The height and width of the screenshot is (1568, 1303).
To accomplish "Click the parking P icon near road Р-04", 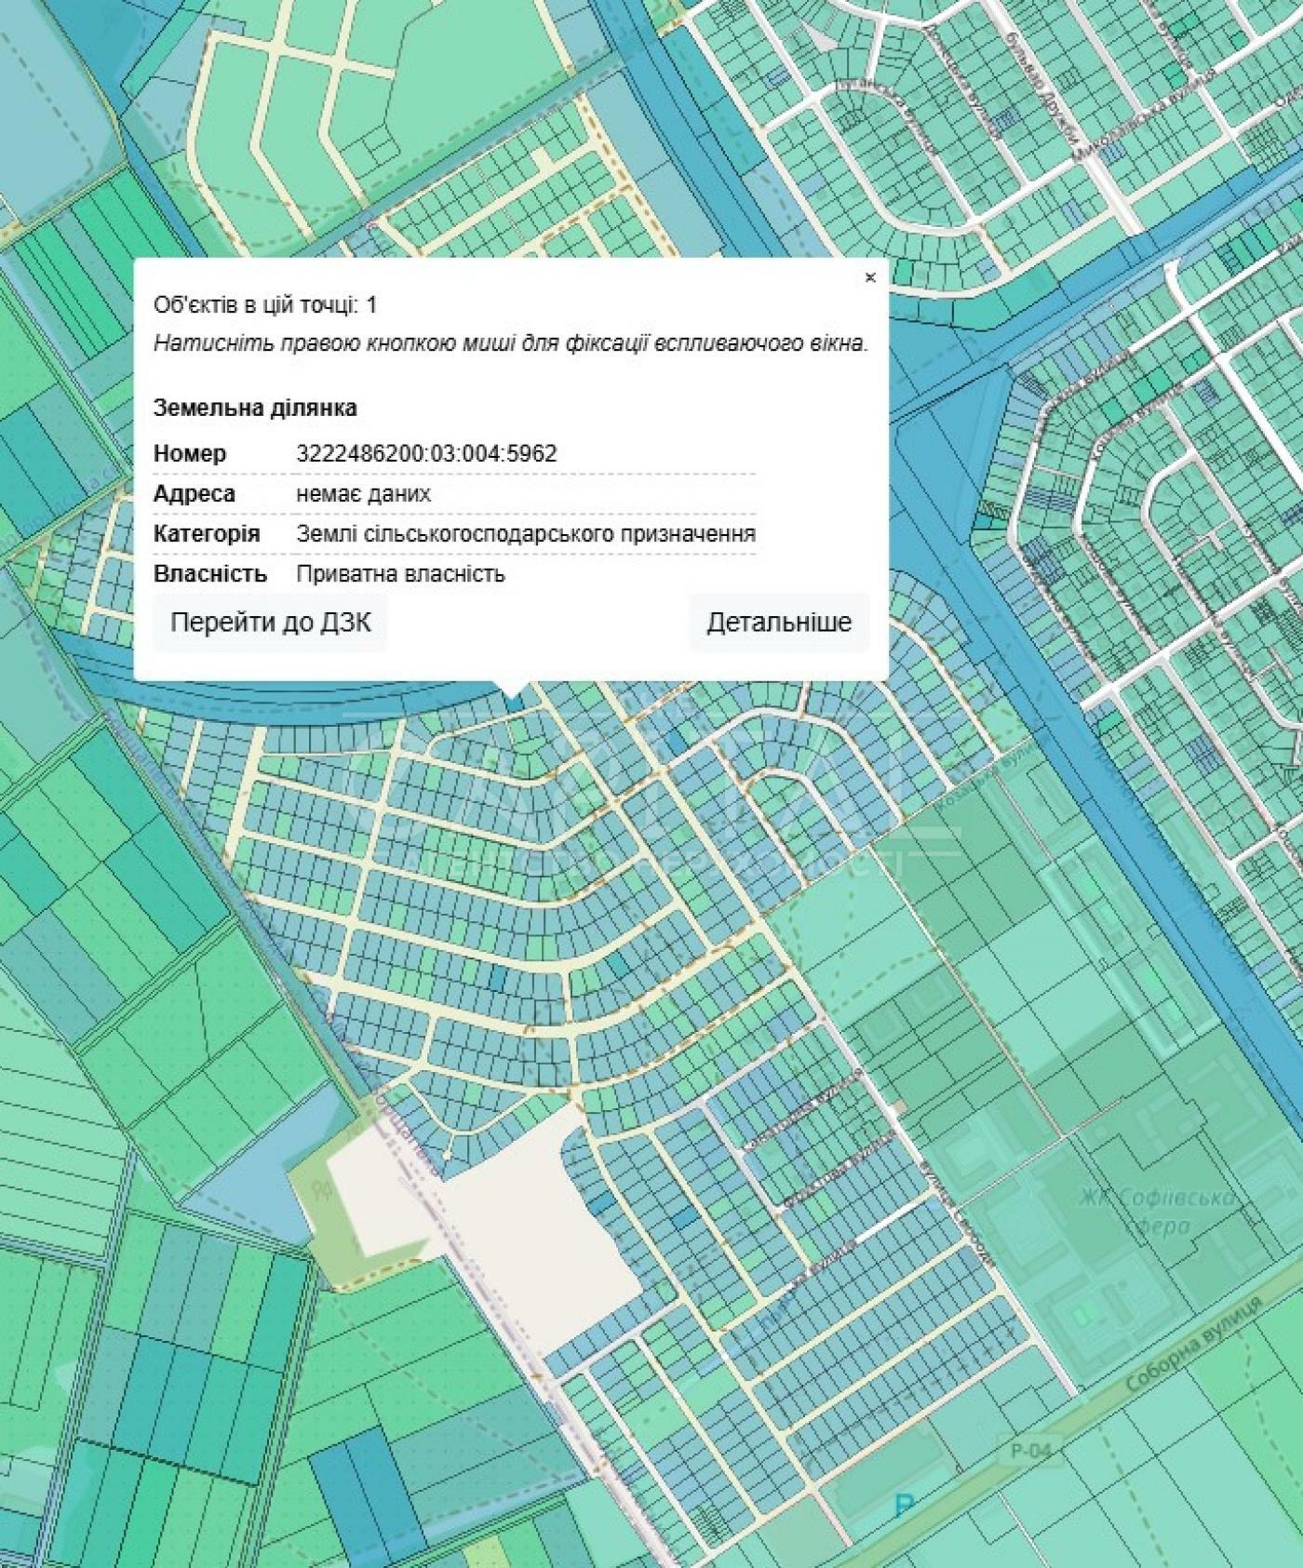I will coord(903,1505).
